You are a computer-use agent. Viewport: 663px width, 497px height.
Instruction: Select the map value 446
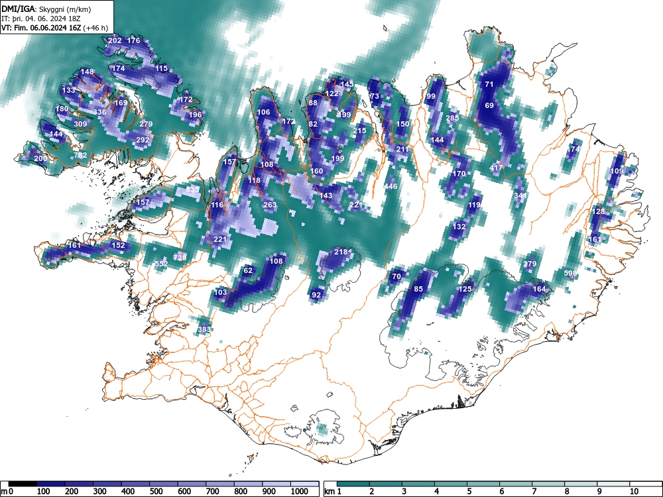pyautogui.click(x=391, y=186)
